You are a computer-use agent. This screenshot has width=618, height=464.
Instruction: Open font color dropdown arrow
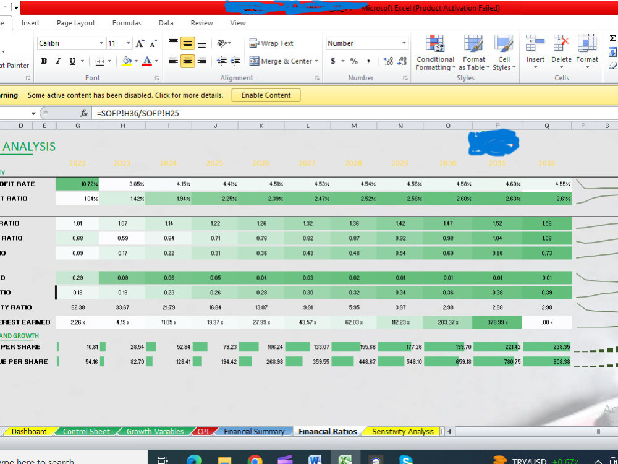point(156,61)
